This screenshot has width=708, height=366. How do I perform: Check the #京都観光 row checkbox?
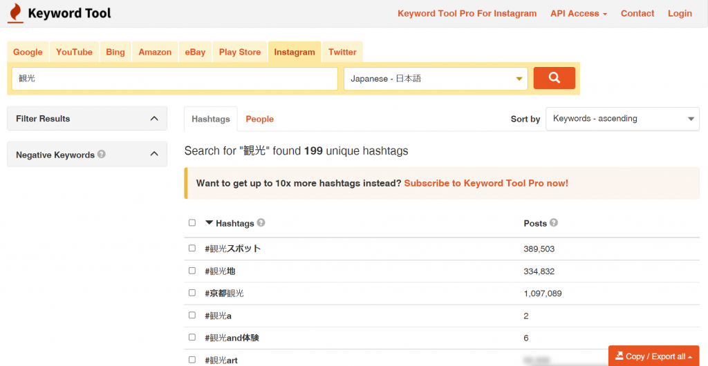point(192,293)
